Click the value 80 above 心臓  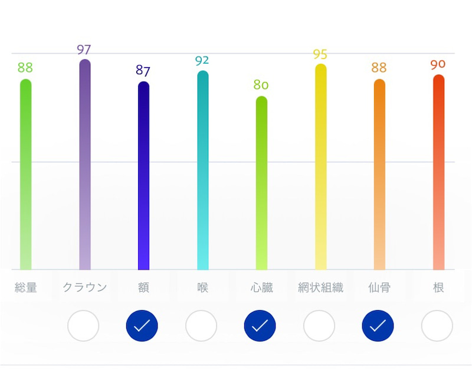pos(261,85)
